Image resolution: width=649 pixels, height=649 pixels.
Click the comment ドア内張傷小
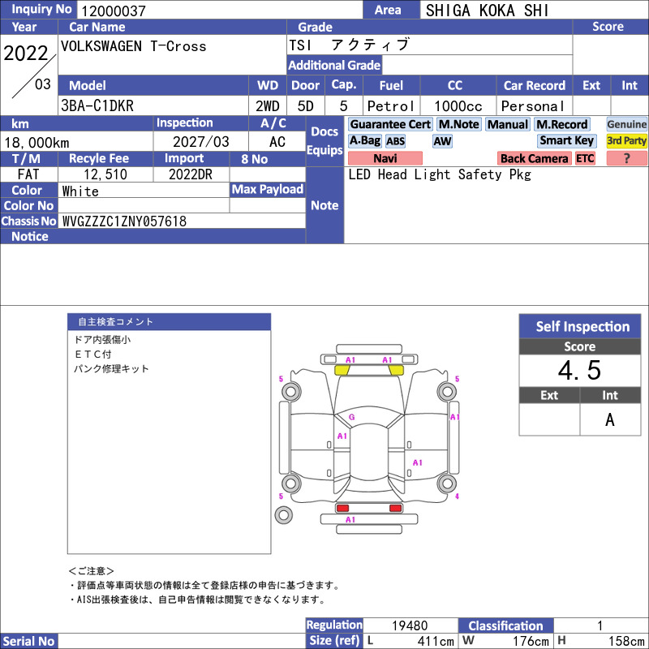(x=102, y=340)
